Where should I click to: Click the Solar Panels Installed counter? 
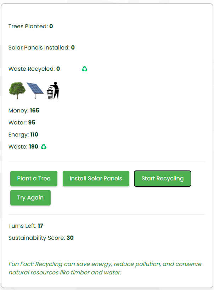(x=41, y=48)
